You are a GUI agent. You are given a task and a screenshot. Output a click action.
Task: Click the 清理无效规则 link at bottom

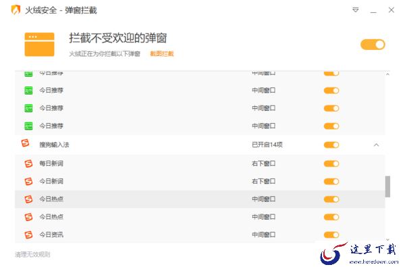point(32,255)
